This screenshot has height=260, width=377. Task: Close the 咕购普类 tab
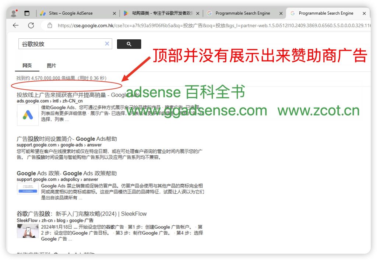pyautogui.click(x=198, y=14)
